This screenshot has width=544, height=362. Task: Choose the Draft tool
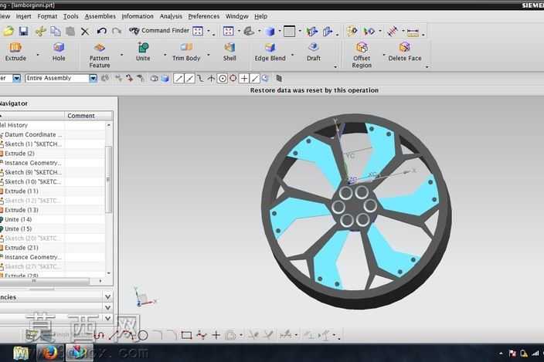coord(314,52)
